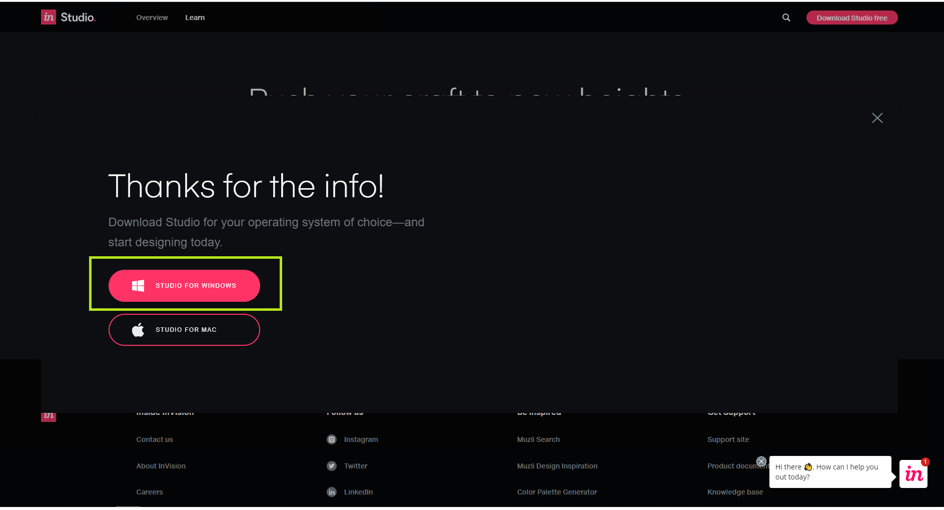The height and width of the screenshot is (510, 944).
Task: Click Download Studio free button
Action: [x=852, y=18]
